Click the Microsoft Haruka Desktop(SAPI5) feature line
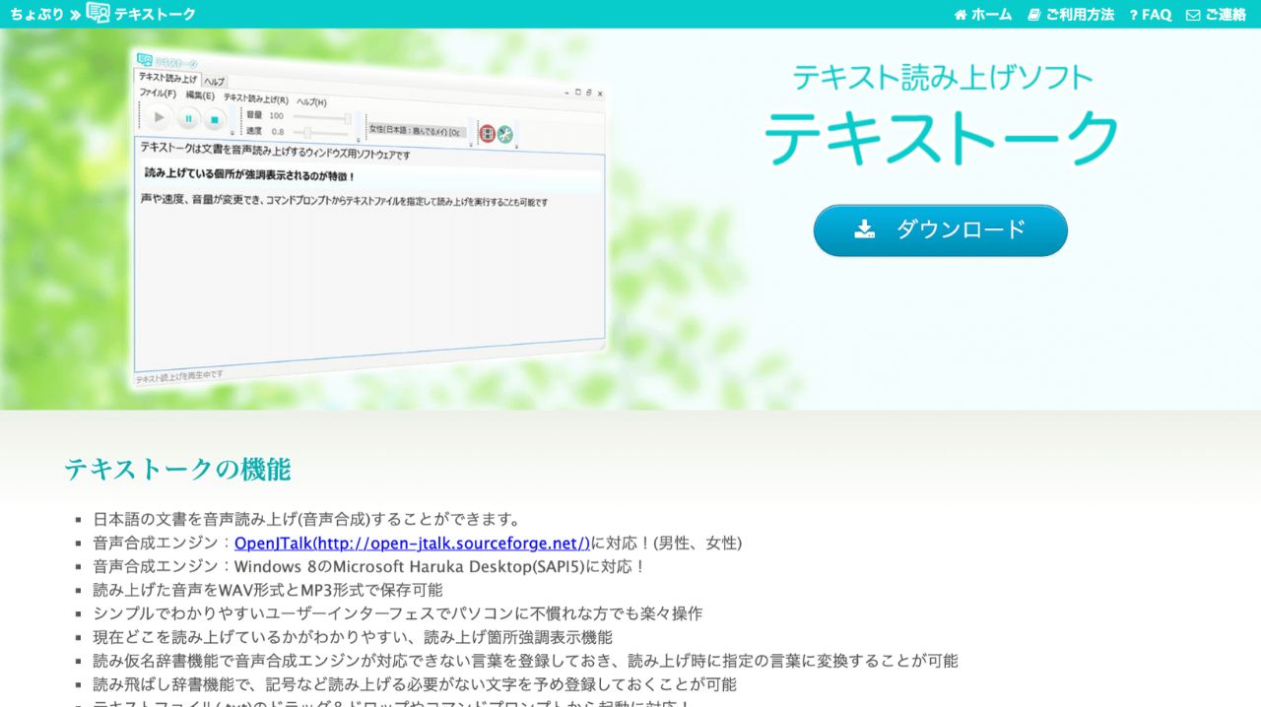Screen dimensions: 1261x707 point(369,566)
